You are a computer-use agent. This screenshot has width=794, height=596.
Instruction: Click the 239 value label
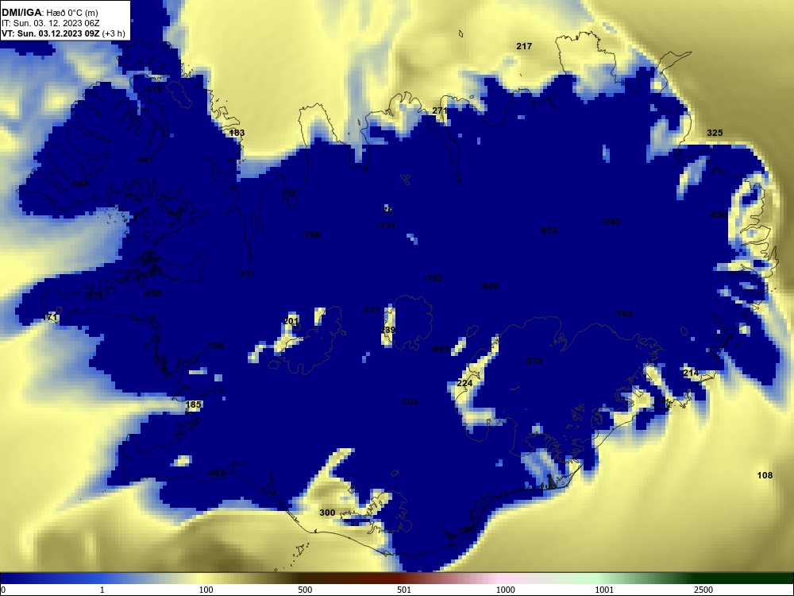coord(387,330)
